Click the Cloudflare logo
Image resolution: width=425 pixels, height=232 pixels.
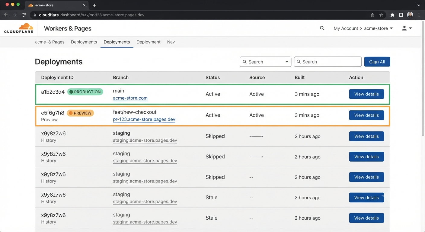pos(19,28)
